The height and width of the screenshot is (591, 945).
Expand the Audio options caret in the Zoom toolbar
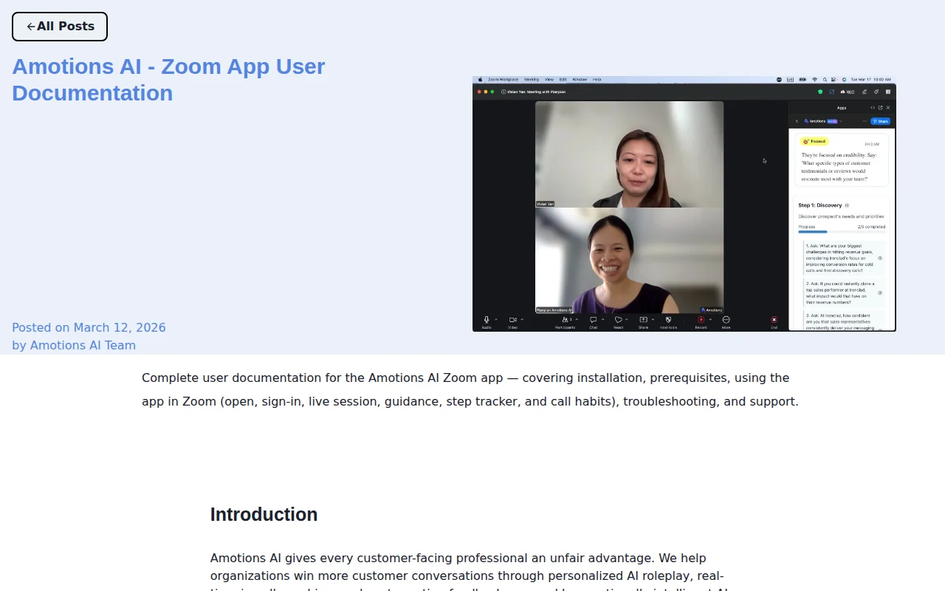[x=496, y=319]
